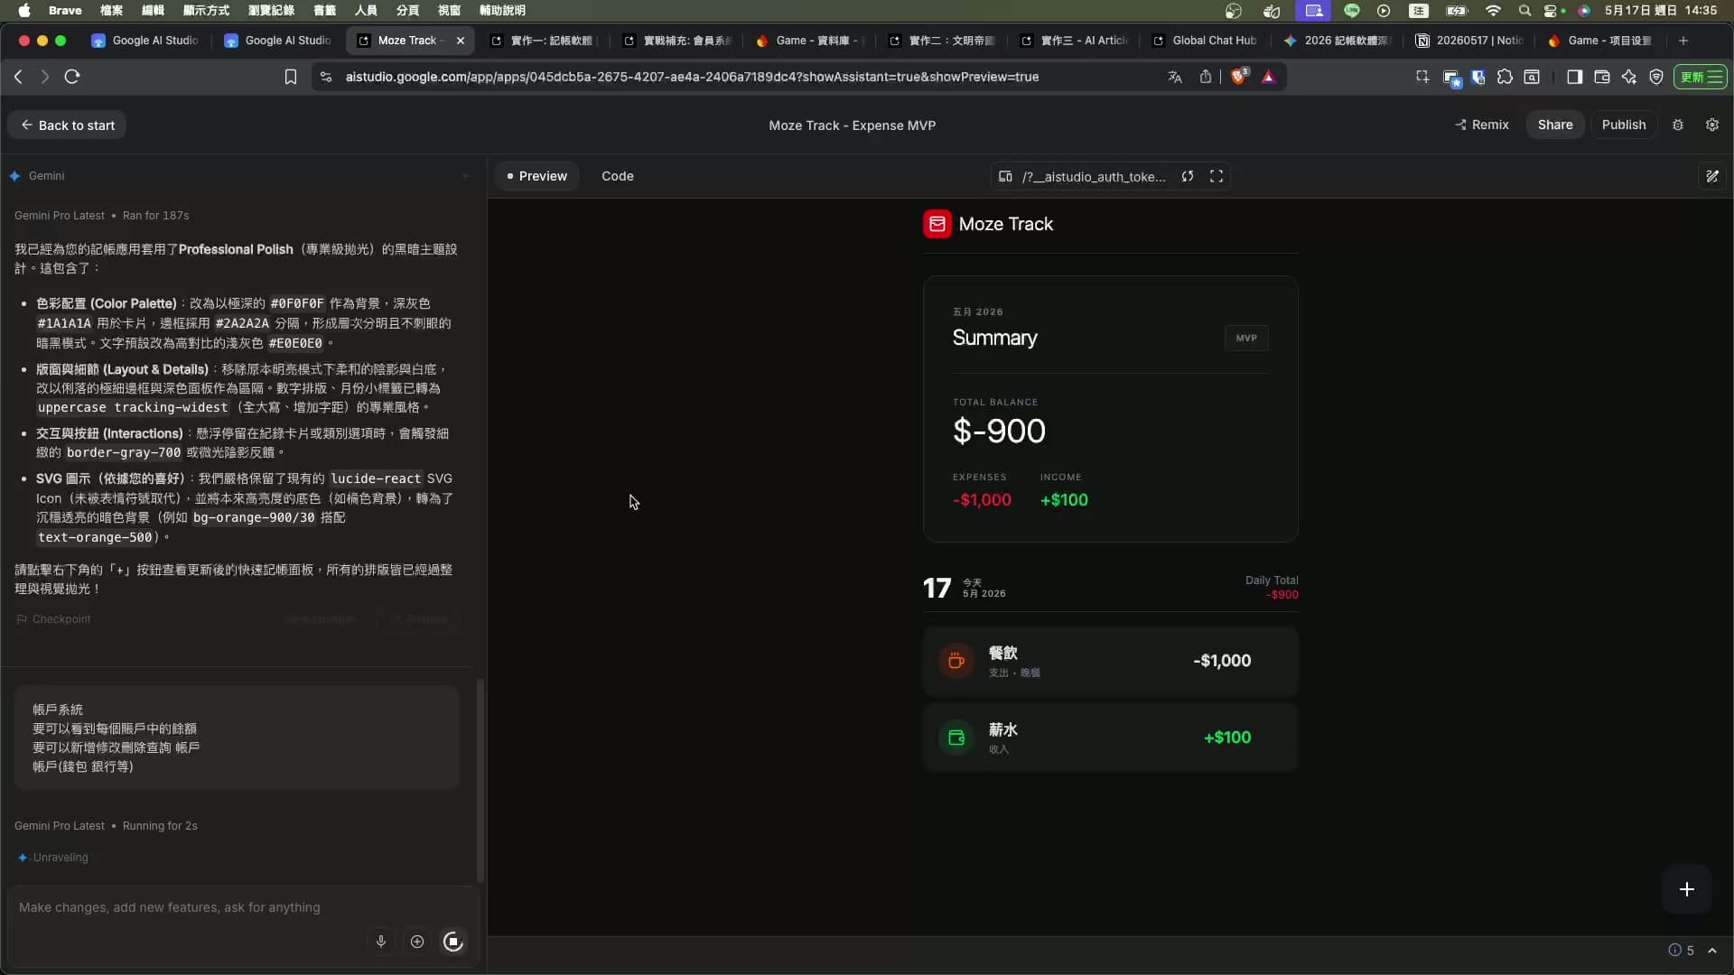Viewport: 1734px width, 975px height.
Task: Click the Gemini sparkle icon in panel header
Action: click(x=15, y=176)
